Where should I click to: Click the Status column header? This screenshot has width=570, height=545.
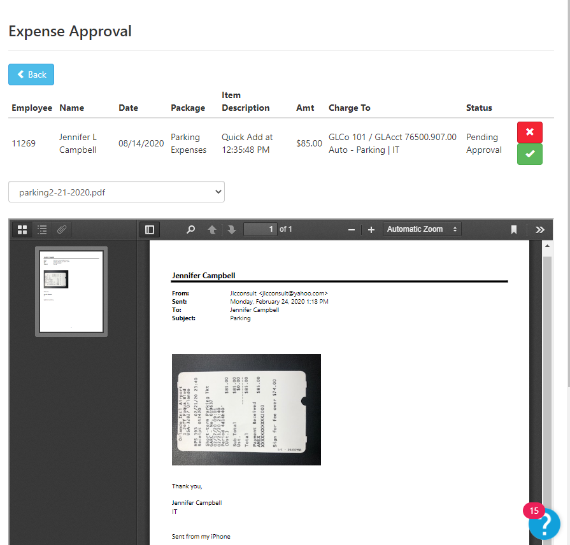479,108
